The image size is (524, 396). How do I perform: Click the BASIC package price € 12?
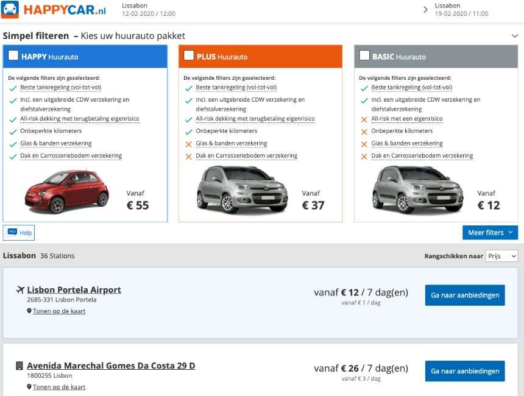tap(489, 205)
